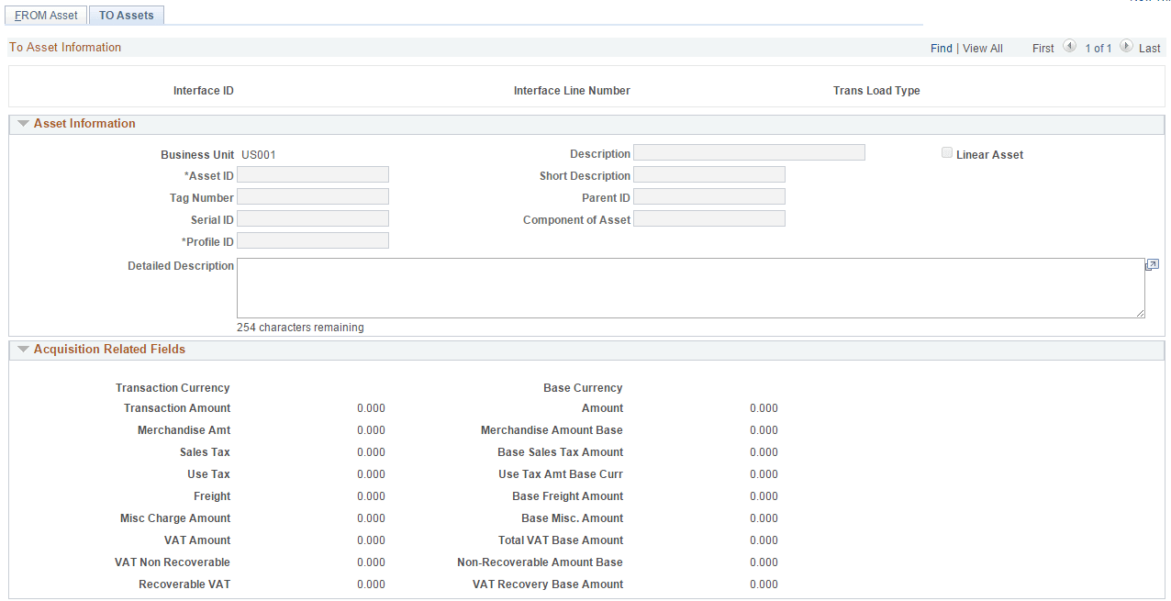Collapse the Asset Information section
Screen dimensions: 1171x601
click(x=23, y=124)
